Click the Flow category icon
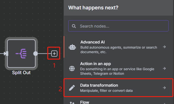Viewport: 174px width, 104px height. click(x=72, y=103)
